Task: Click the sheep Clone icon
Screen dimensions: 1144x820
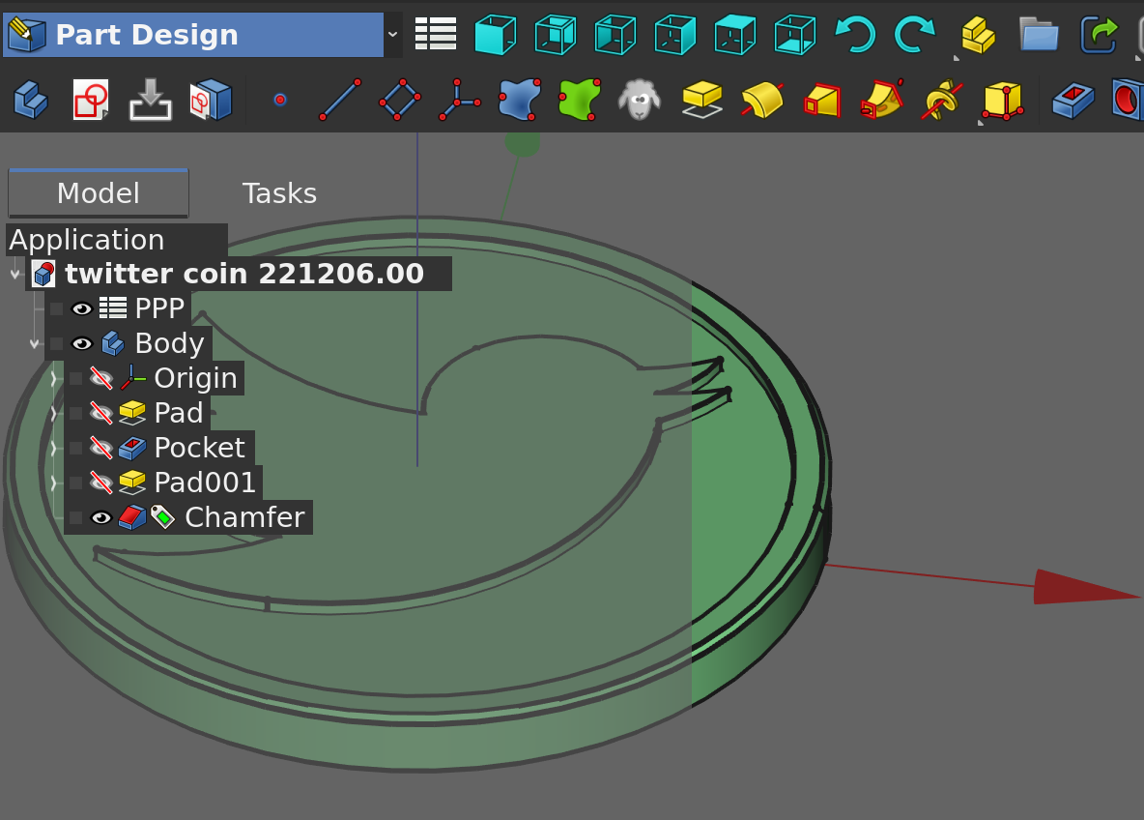Action: click(x=639, y=100)
